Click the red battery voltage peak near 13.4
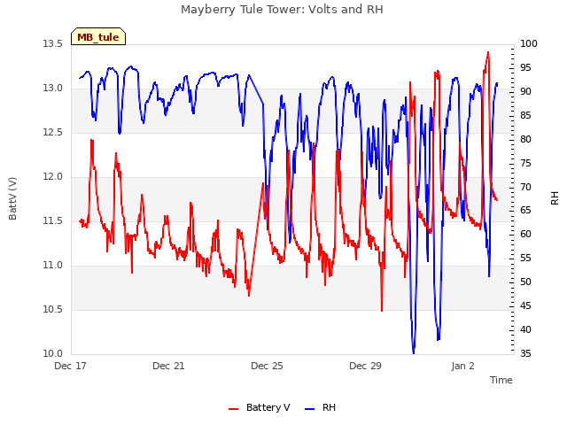Image resolution: width=567 pixels, height=425 pixels. click(488, 53)
